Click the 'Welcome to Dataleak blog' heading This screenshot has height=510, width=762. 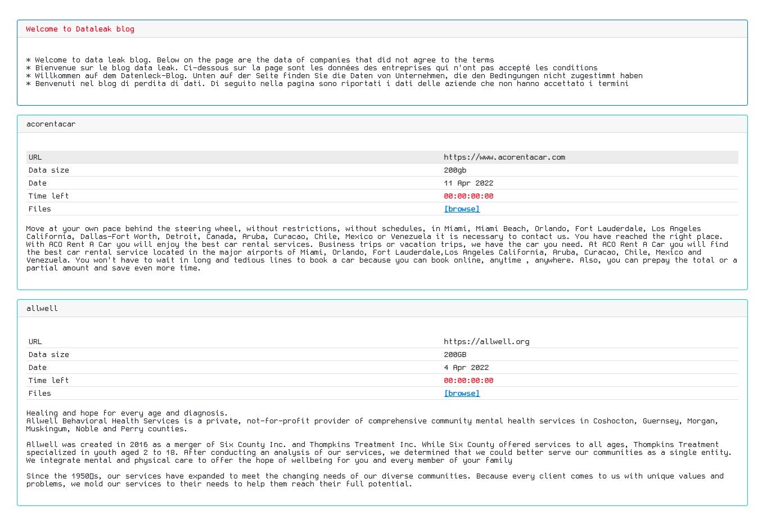80,29
